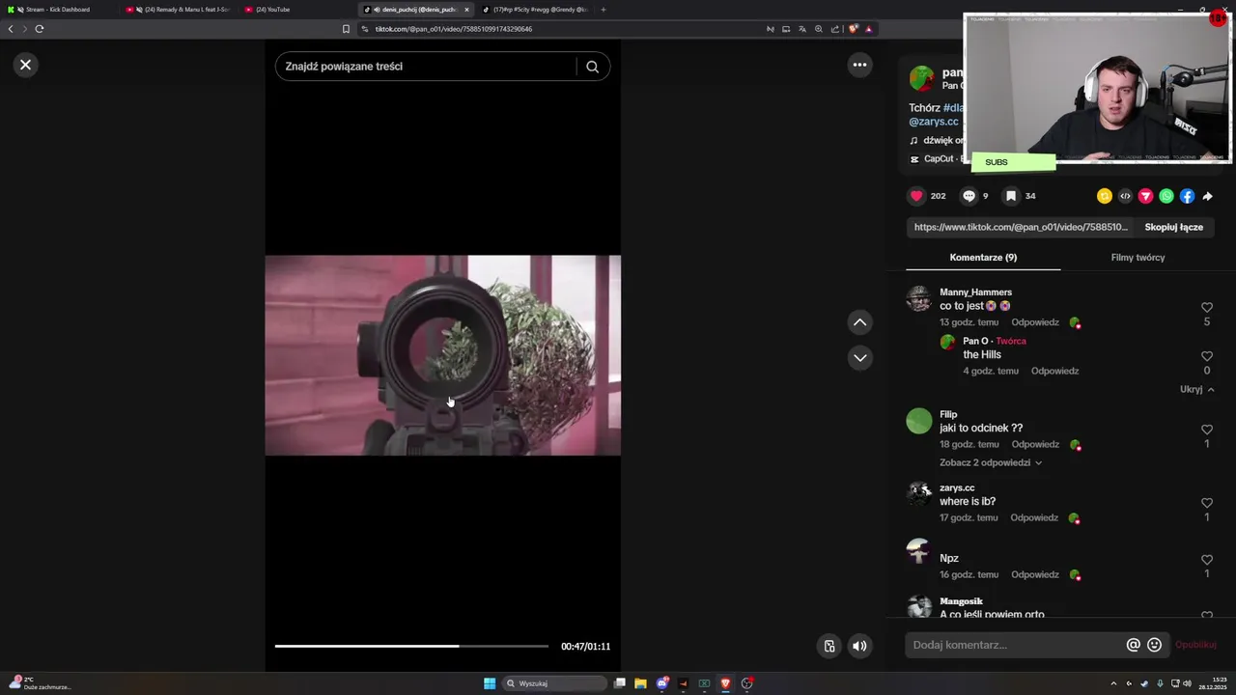This screenshot has height=695, width=1236.
Task: Go to the next video arrow
Action: [x=859, y=358]
